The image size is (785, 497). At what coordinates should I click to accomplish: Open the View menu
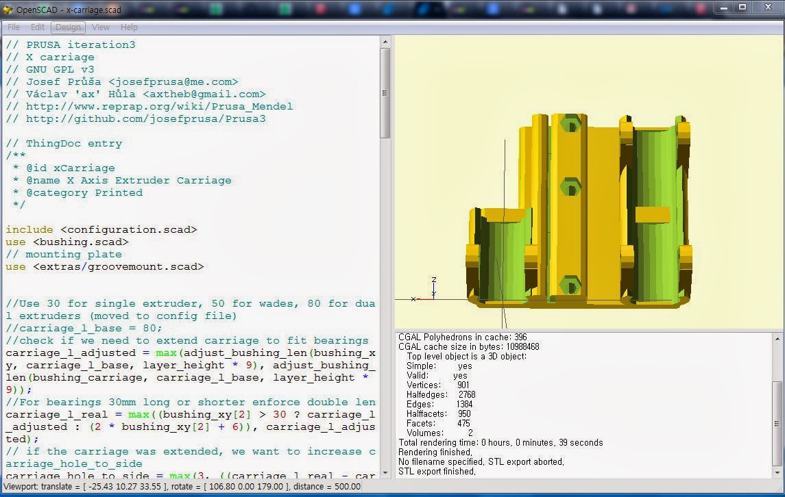coord(101,27)
